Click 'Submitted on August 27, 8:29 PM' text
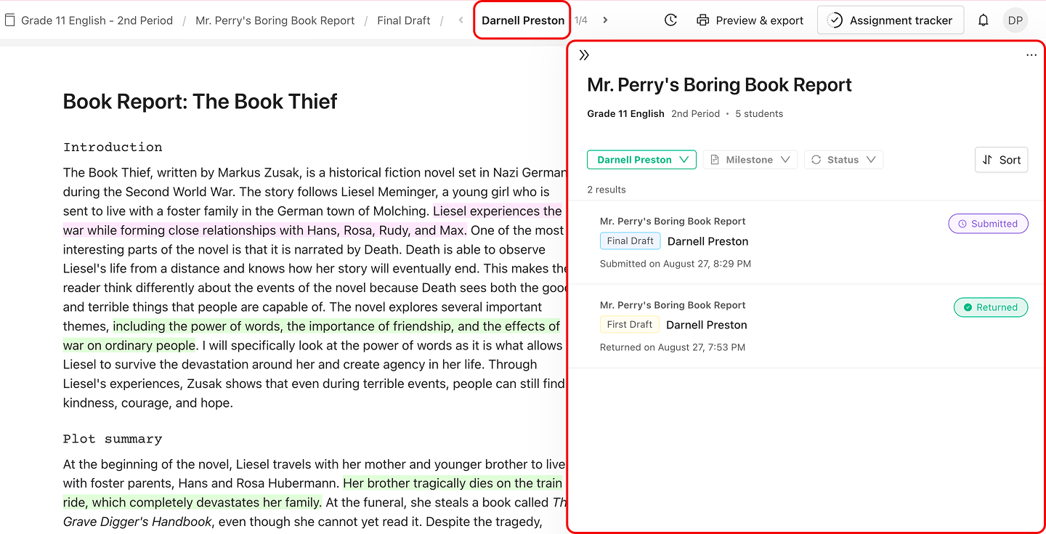The height and width of the screenshot is (534, 1046). coord(676,264)
